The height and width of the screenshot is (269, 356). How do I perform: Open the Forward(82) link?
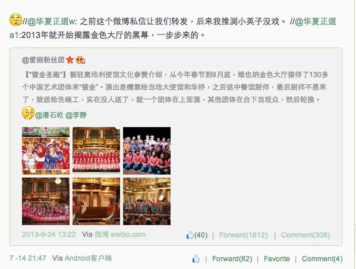click(232, 258)
